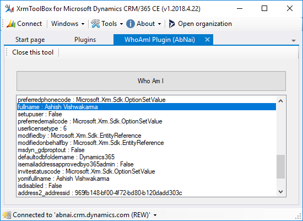Select the setupuser : False row

(147, 114)
